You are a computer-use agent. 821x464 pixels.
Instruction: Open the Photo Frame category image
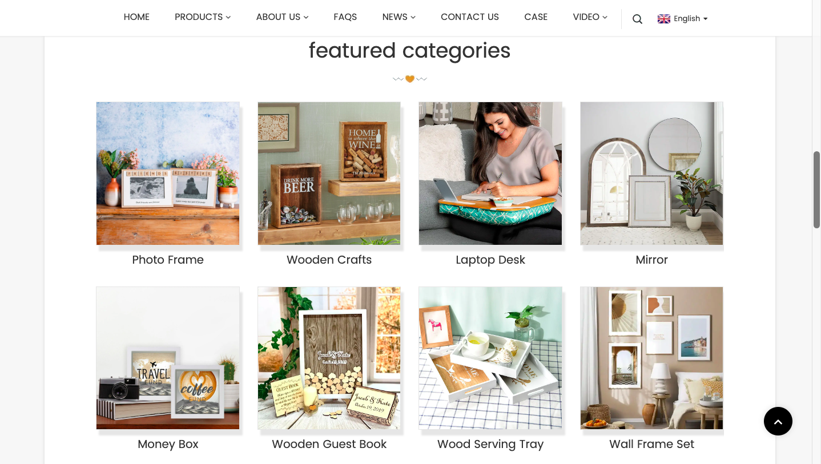click(x=168, y=174)
